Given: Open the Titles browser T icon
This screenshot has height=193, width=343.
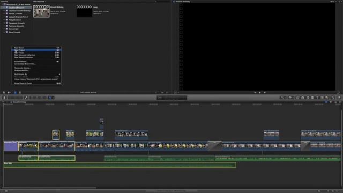Looking at the screenshot, I should pyautogui.click(x=317, y=98).
